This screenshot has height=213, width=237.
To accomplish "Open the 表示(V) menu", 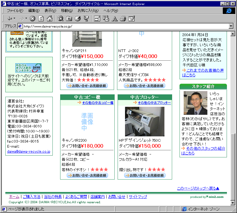I will [x=50, y=11].
